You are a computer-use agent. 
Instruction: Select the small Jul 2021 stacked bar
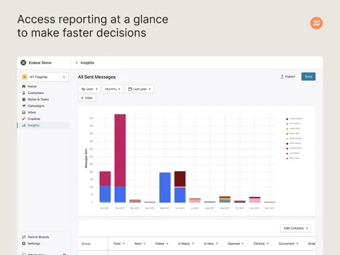(195, 200)
